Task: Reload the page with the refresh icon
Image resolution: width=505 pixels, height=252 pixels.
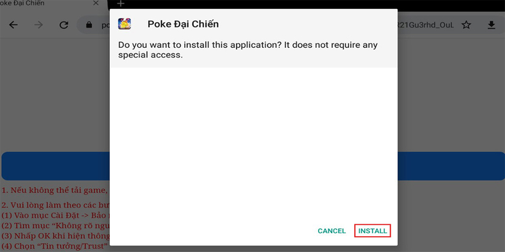Action: (x=64, y=25)
